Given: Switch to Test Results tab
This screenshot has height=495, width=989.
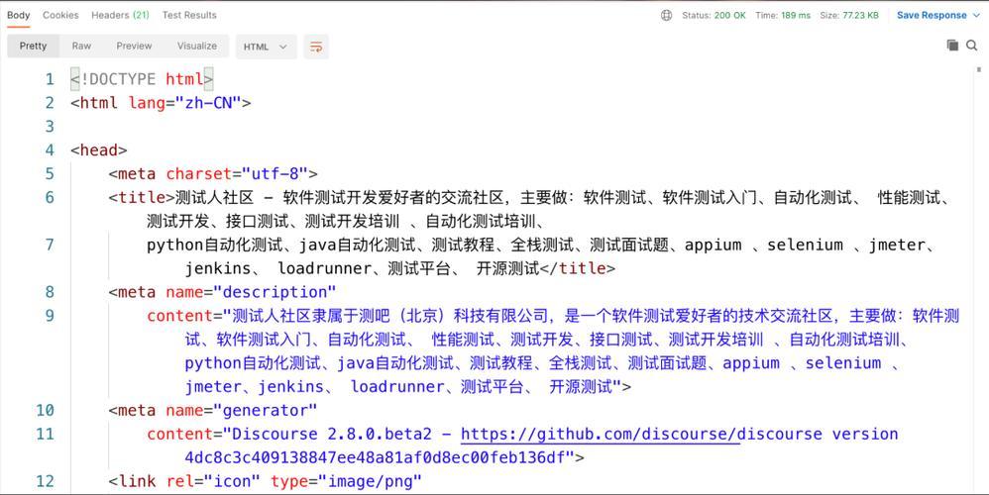Looking at the screenshot, I should coord(189,15).
